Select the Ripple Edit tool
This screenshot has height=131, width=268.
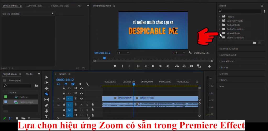click(x=47, y=88)
